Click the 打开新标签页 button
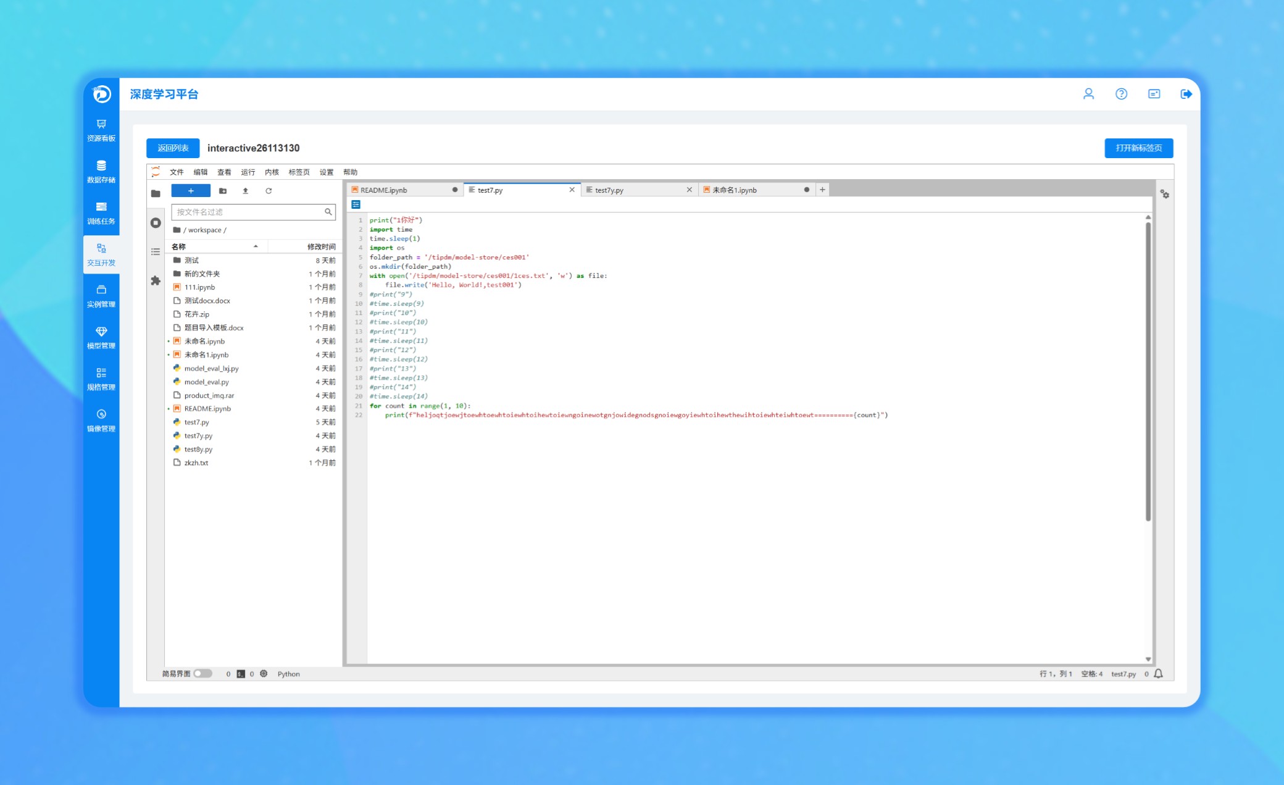Viewport: 1284px width, 785px height. coord(1139,148)
